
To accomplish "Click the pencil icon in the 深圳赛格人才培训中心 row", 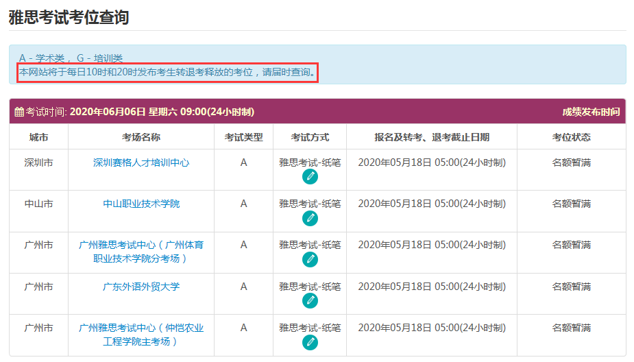I will point(310,177).
